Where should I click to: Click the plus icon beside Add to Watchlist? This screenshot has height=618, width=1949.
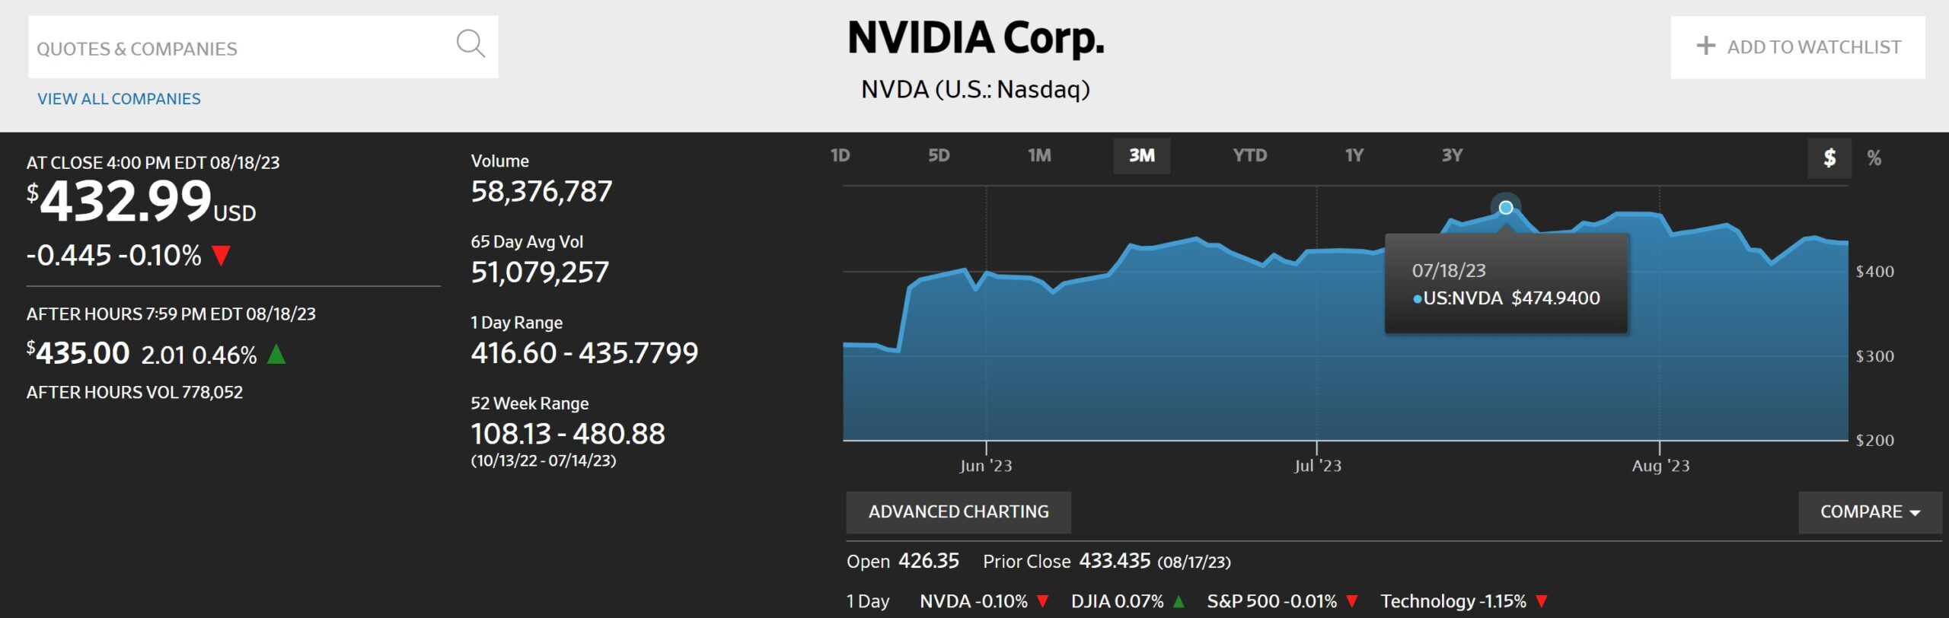(x=1705, y=46)
